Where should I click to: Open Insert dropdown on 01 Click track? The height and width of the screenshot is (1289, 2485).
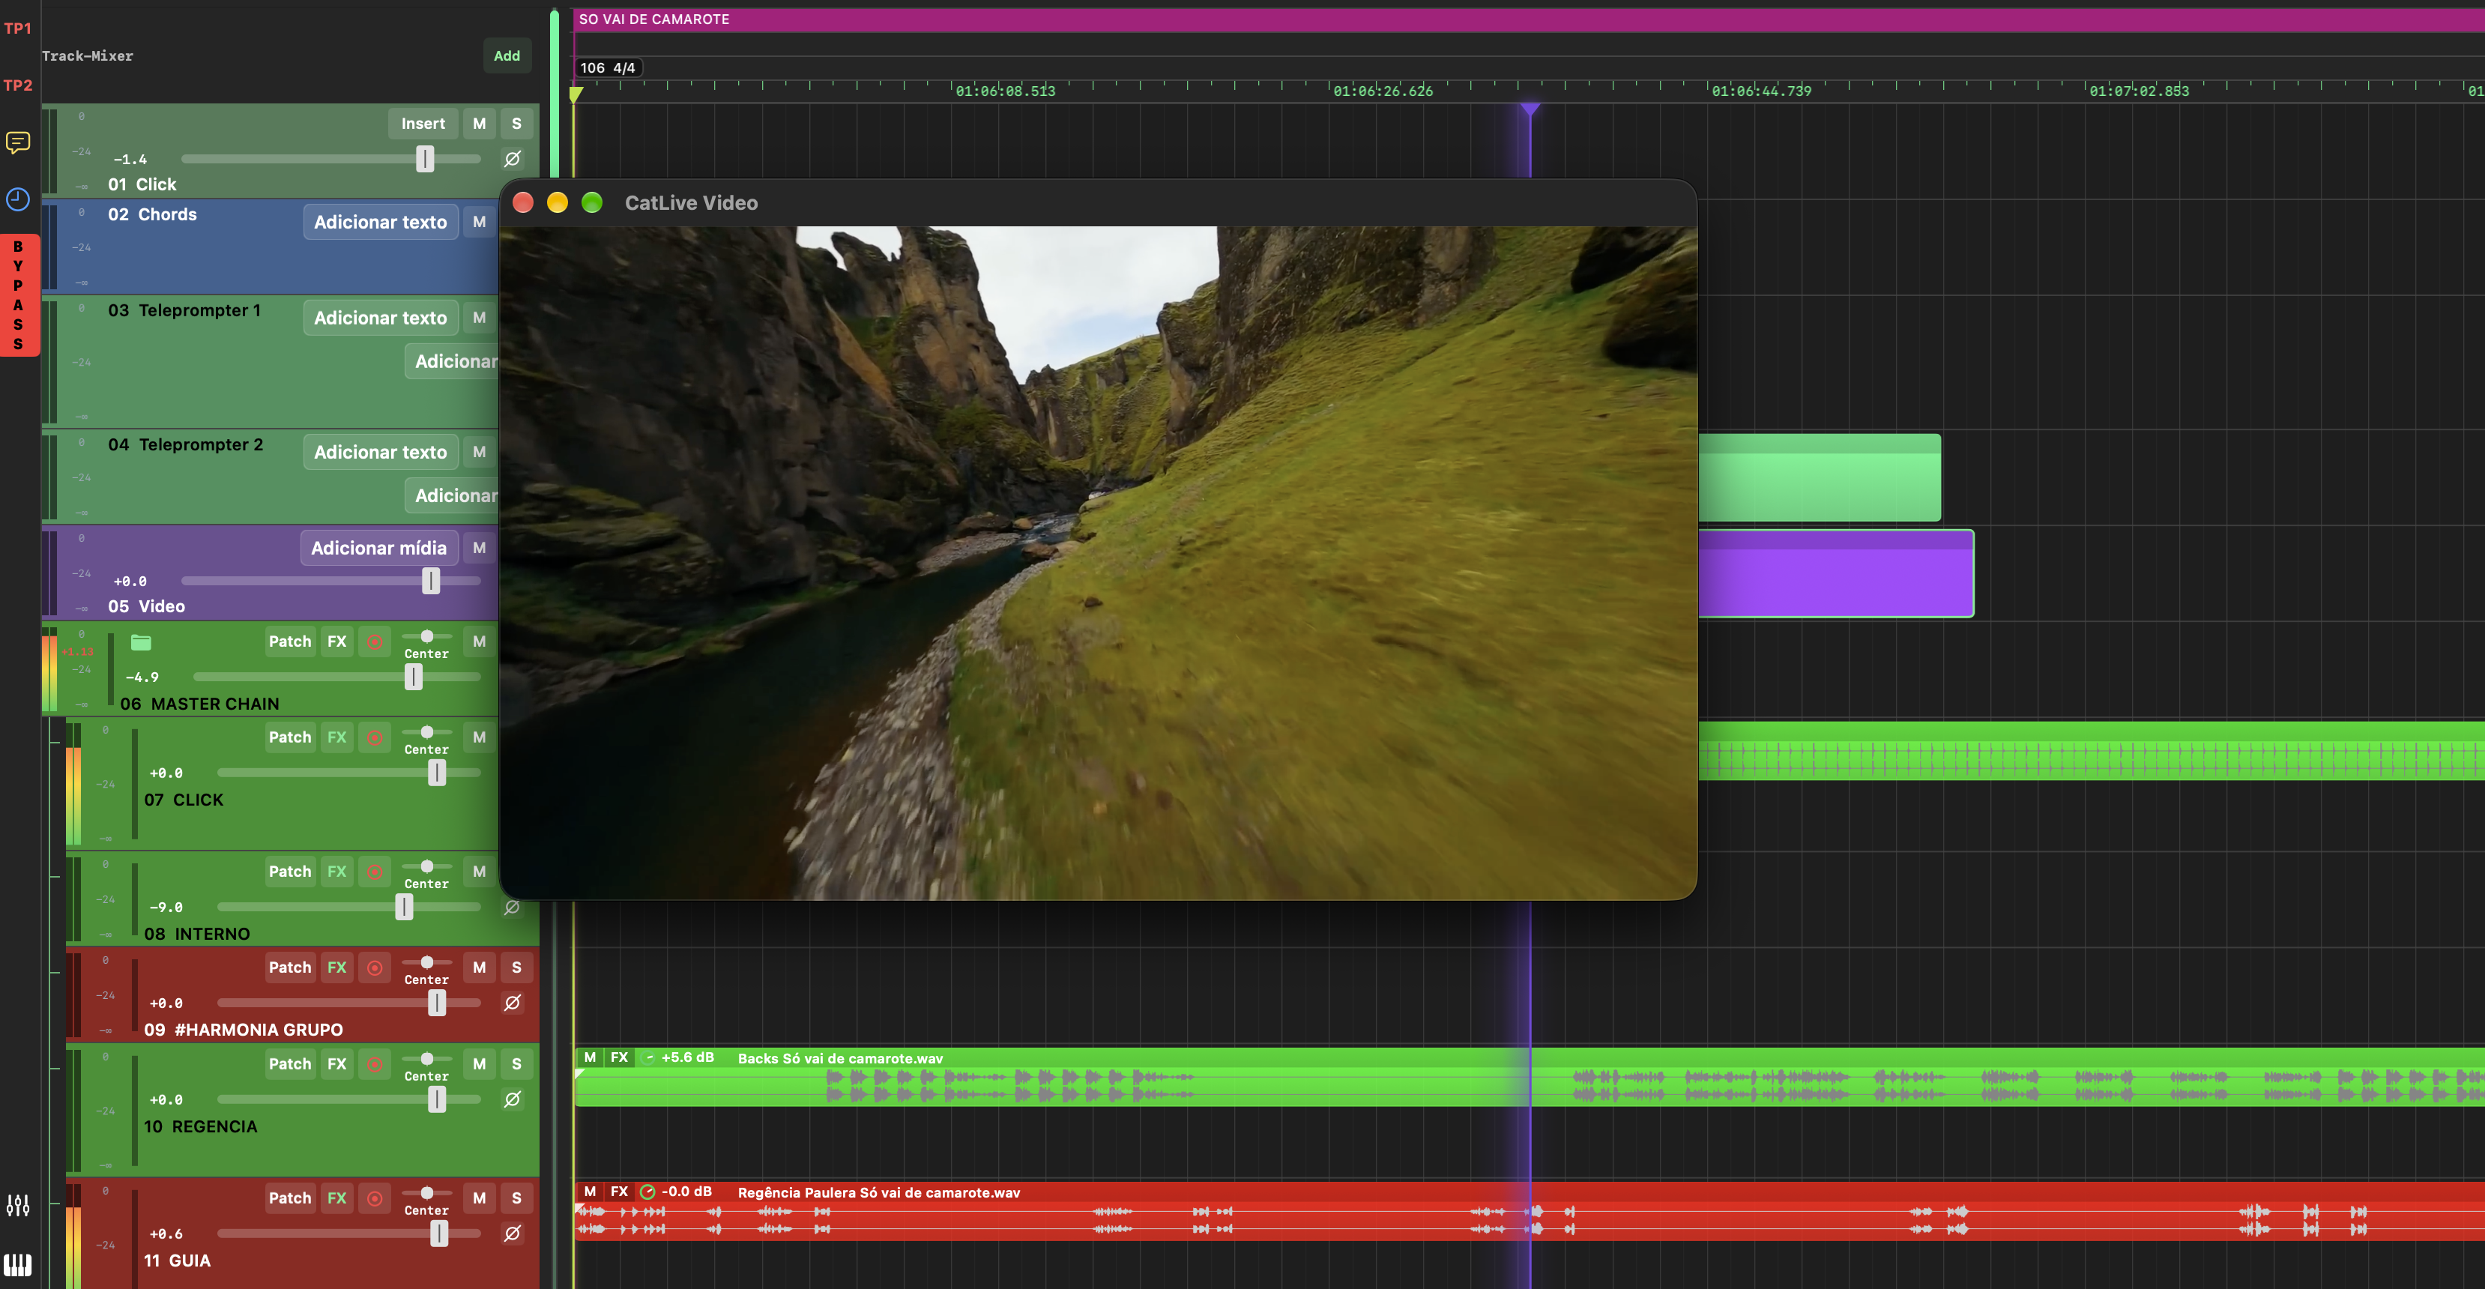[x=423, y=124]
